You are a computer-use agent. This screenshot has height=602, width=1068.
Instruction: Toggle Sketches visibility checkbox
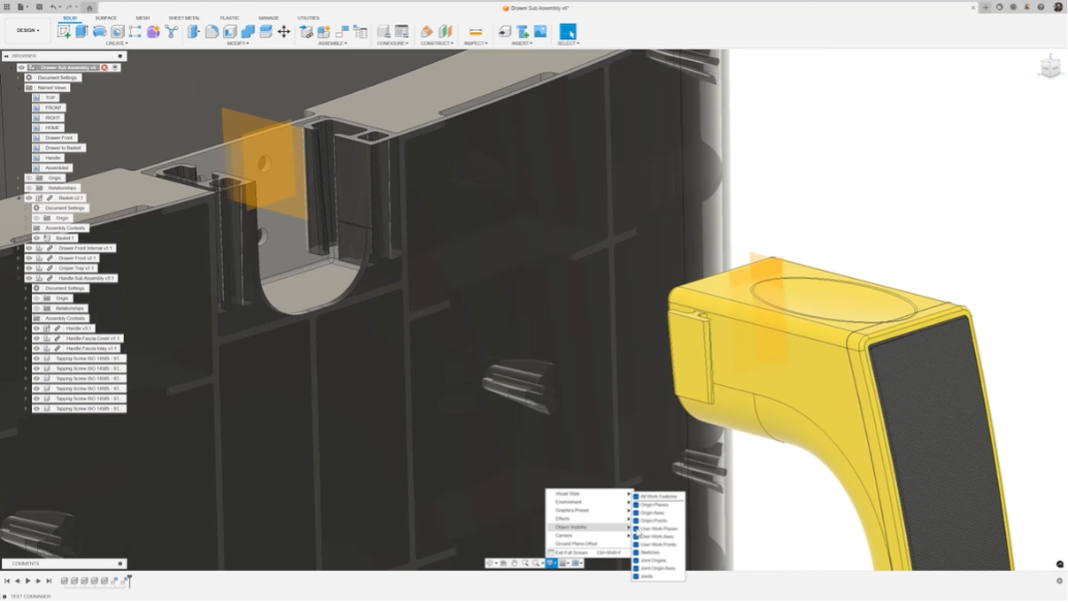point(636,552)
